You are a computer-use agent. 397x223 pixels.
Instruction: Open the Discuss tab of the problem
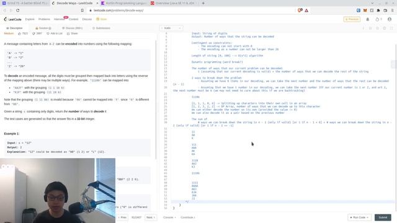(x=73, y=28)
